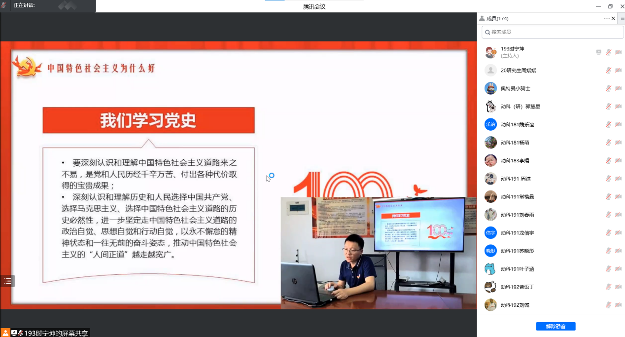Click the magnifier icon in the member search box
The image size is (625, 337).
(487, 32)
